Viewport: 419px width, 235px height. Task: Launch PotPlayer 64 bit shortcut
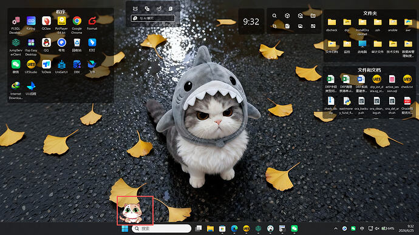click(61, 25)
